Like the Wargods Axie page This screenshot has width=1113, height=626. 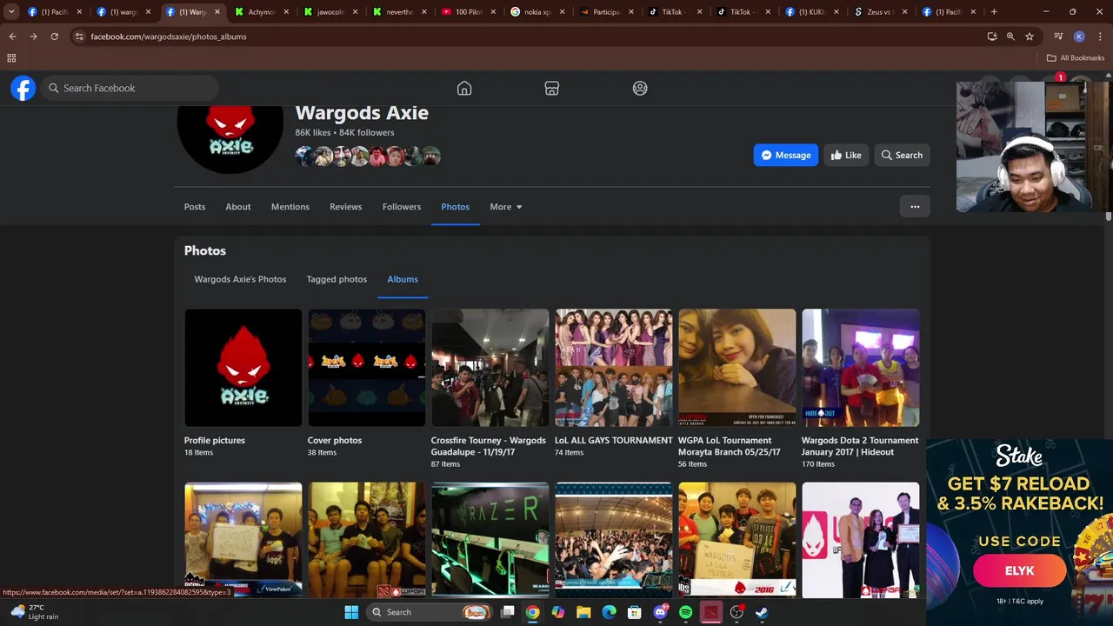[x=846, y=155]
